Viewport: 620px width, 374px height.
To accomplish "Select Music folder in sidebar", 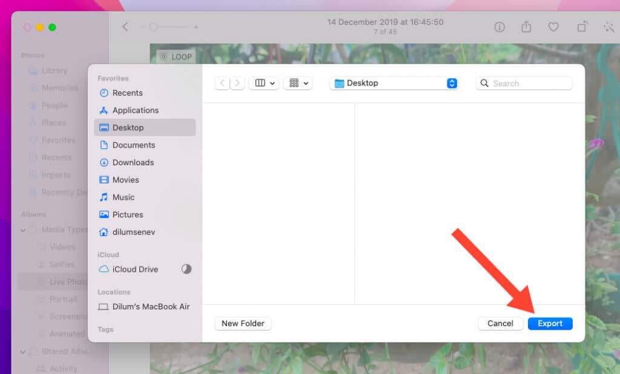I will (145, 197).
